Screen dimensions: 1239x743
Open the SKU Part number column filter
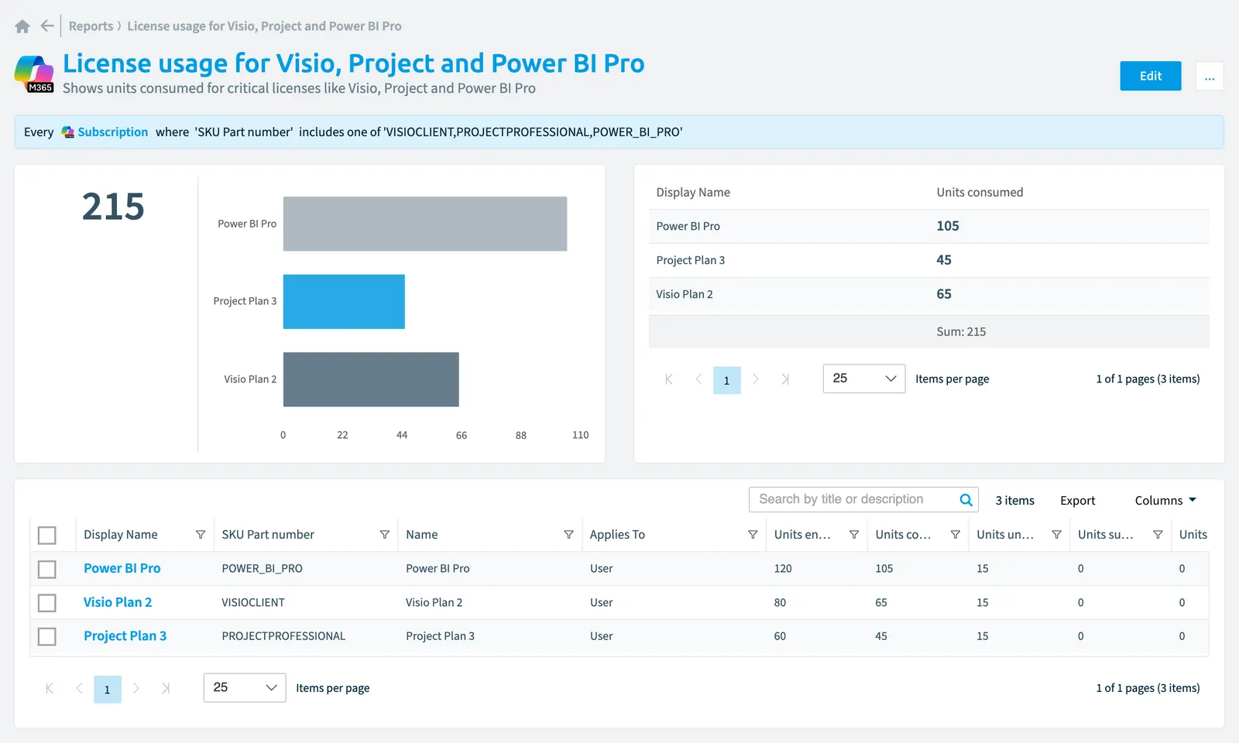click(385, 535)
